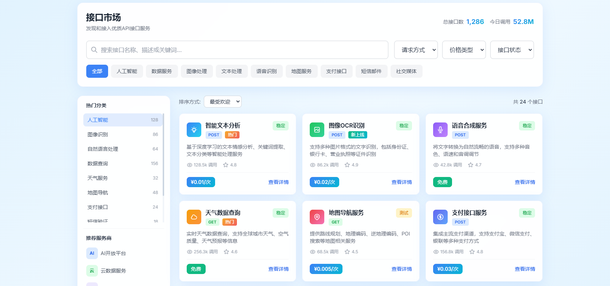Click the microphone icon of 语音合成服务
Image resolution: width=610 pixels, height=286 pixels.
tap(440, 130)
